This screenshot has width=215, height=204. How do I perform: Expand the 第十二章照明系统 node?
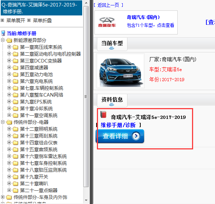(x=9, y=129)
